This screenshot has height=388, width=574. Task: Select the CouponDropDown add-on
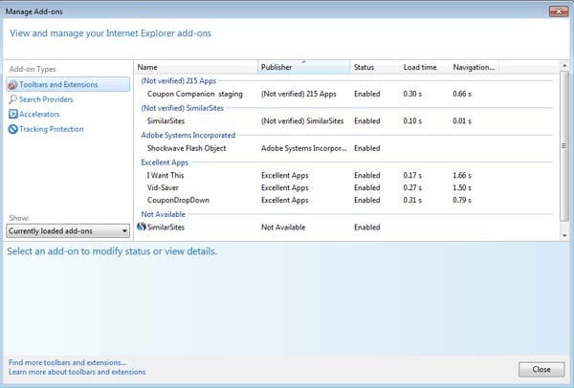(x=178, y=200)
